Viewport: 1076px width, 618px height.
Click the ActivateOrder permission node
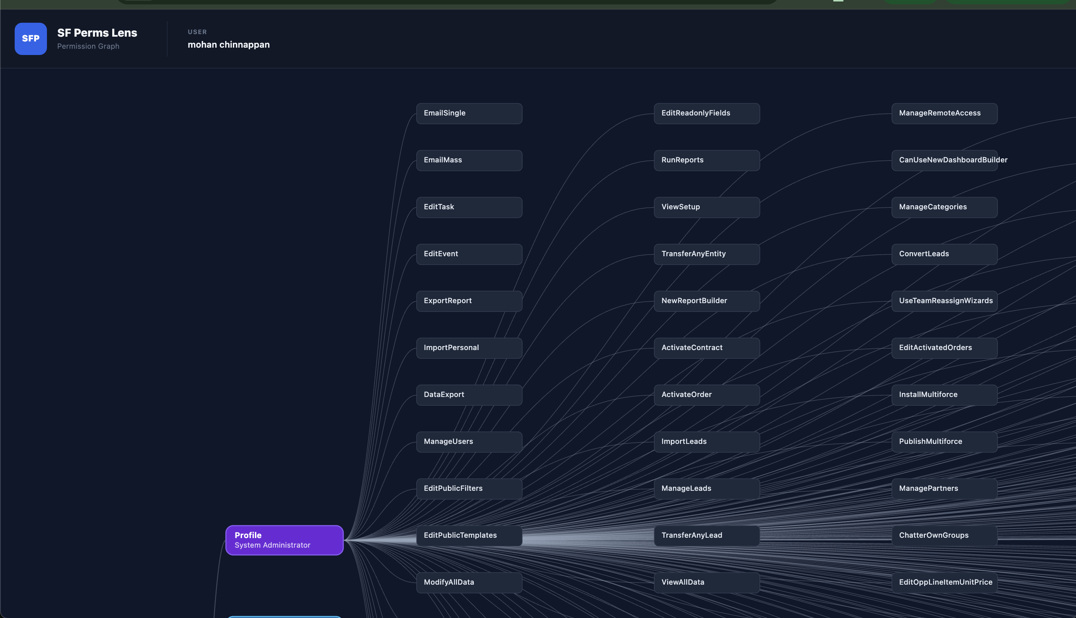click(x=707, y=395)
